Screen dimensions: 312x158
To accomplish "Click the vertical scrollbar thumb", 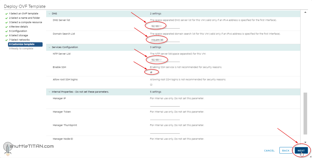I will [305, 114].
